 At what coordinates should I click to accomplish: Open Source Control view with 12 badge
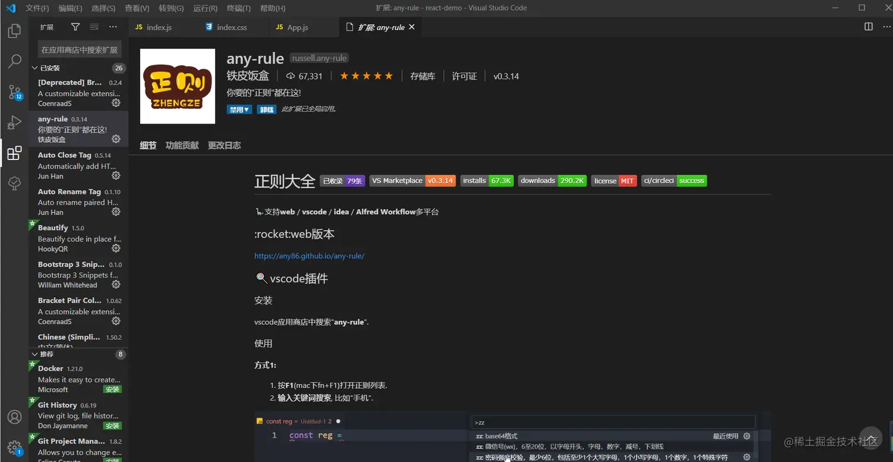(14, 92)
